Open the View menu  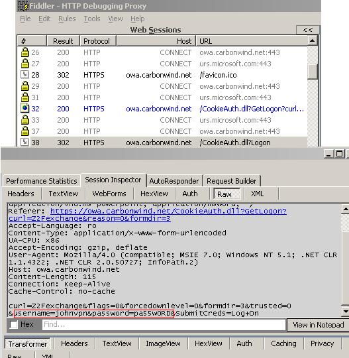115,19
